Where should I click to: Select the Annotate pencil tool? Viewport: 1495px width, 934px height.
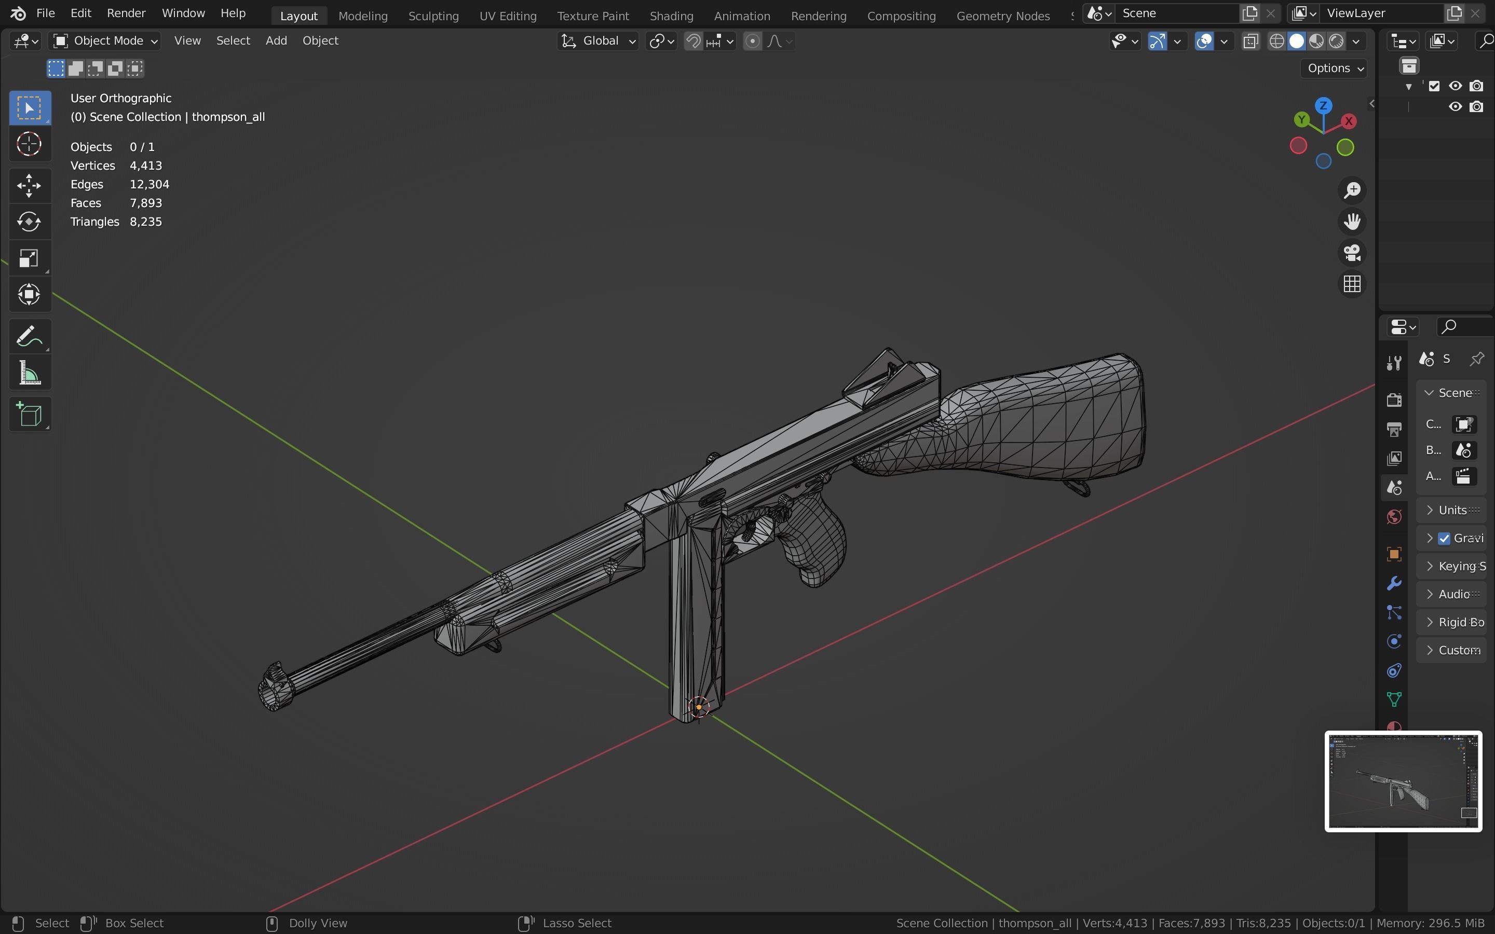click(29, 337)
